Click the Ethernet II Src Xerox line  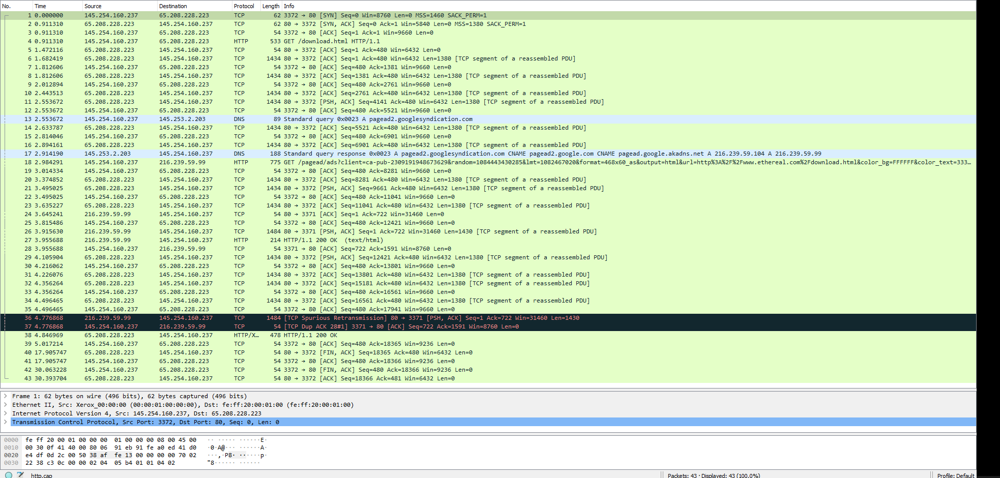(183, 405)
